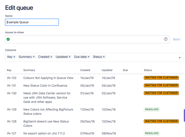Click the queue Name input field
Screen dimensions: 185x137
32,22
